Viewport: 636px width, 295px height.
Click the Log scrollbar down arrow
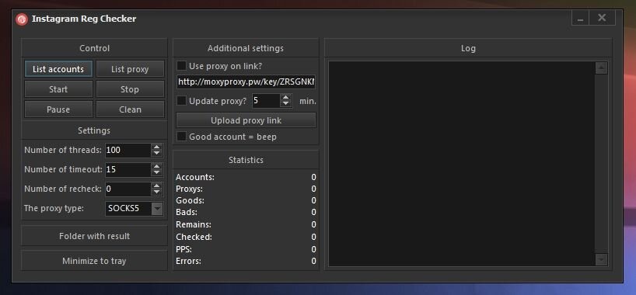pos(601,260)
